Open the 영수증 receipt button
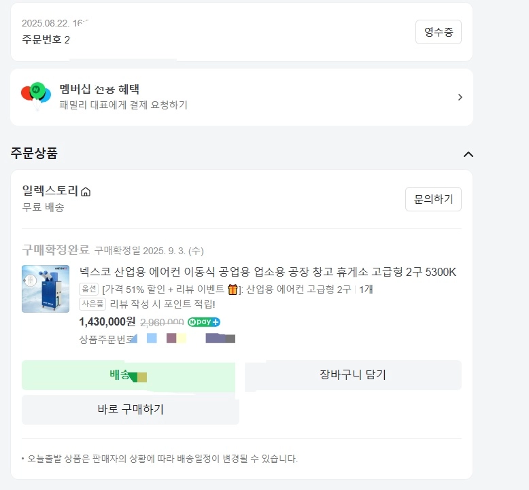 point(439,32)
